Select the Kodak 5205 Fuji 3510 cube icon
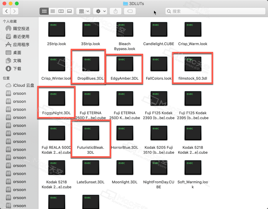 [x=159, y=133]
